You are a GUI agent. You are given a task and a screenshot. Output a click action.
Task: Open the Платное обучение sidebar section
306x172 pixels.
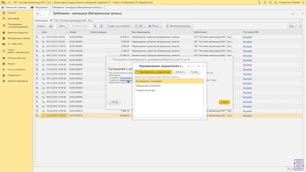pyautogui.click(x=16, y=58)
